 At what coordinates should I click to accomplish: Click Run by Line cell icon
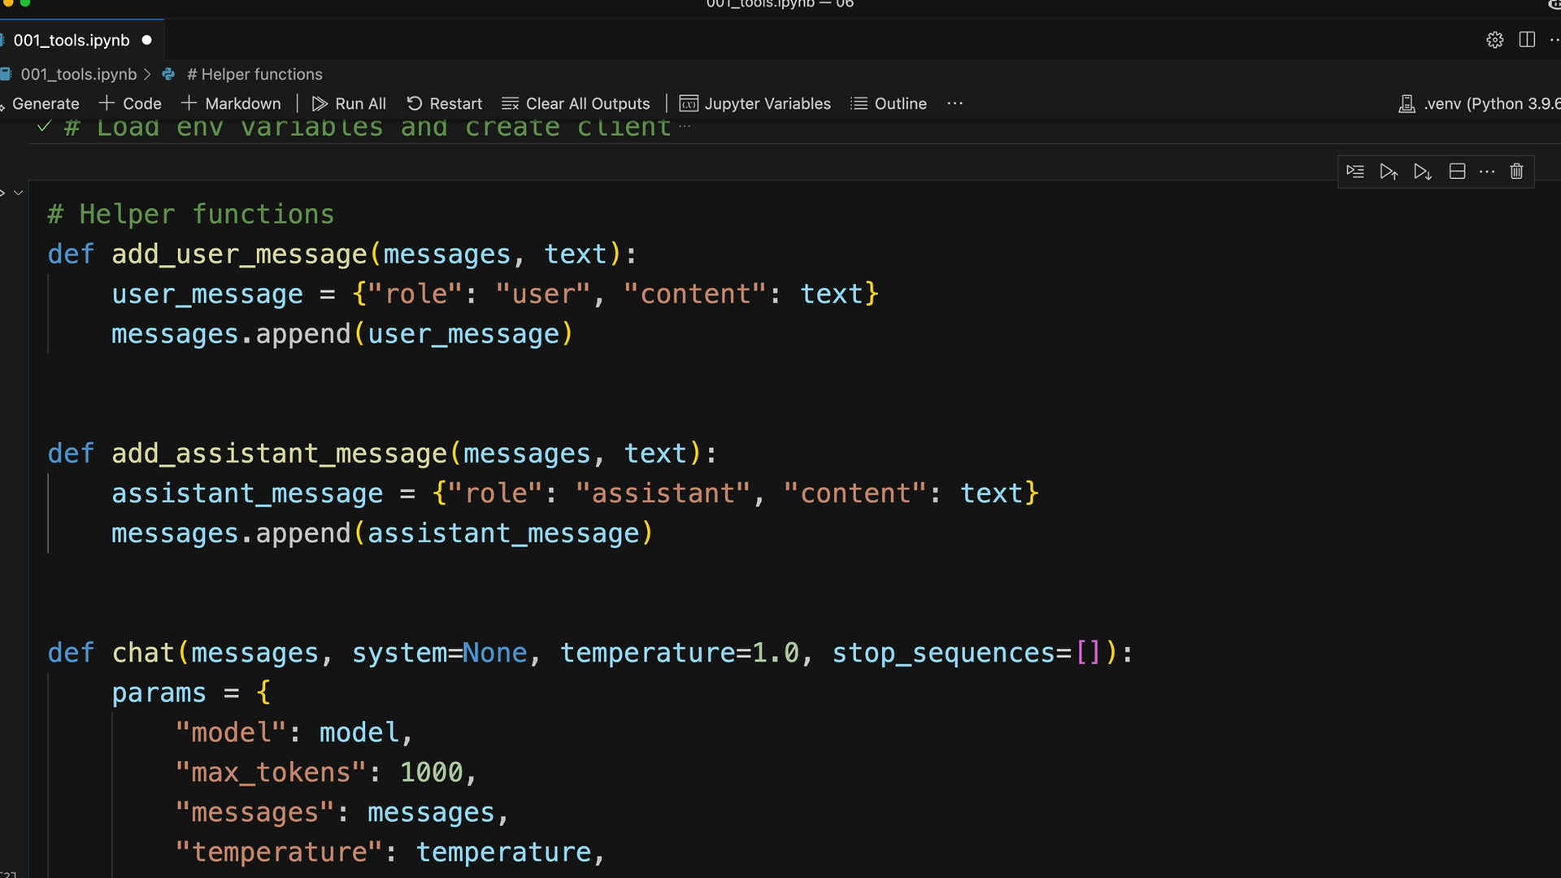click(1354, 172)
